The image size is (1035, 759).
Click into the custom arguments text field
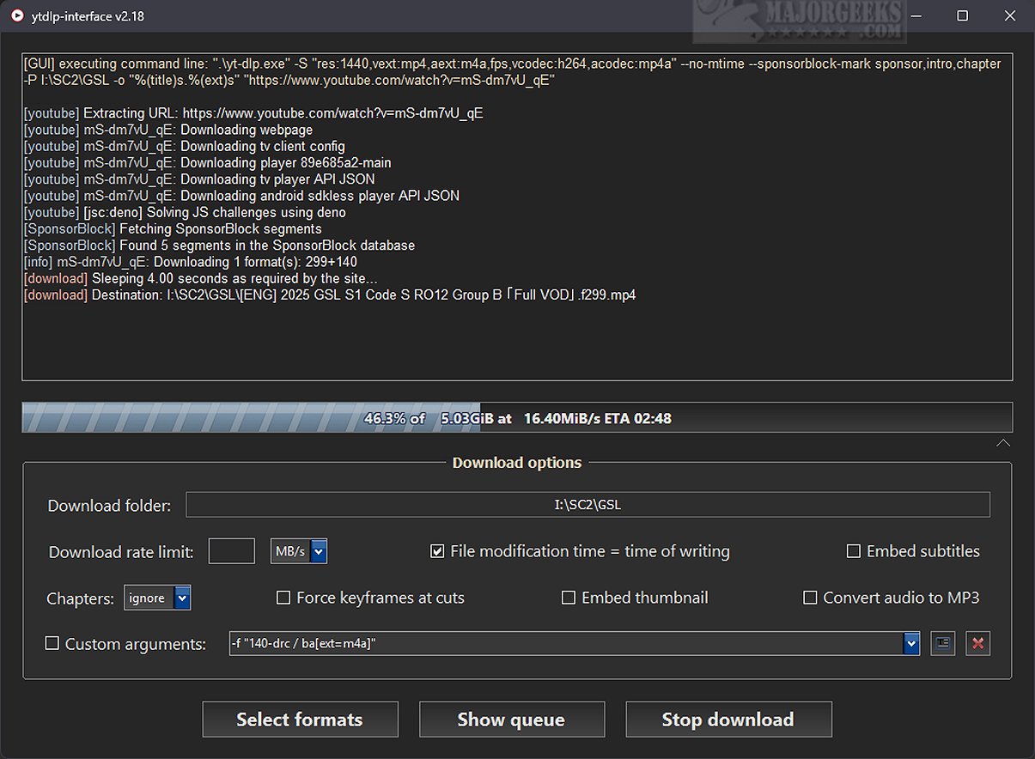(565, 643)
